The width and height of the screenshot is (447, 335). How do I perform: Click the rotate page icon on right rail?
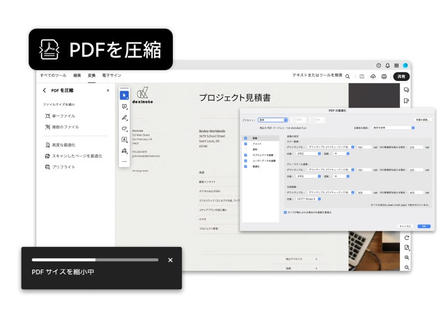pos(406,237)
